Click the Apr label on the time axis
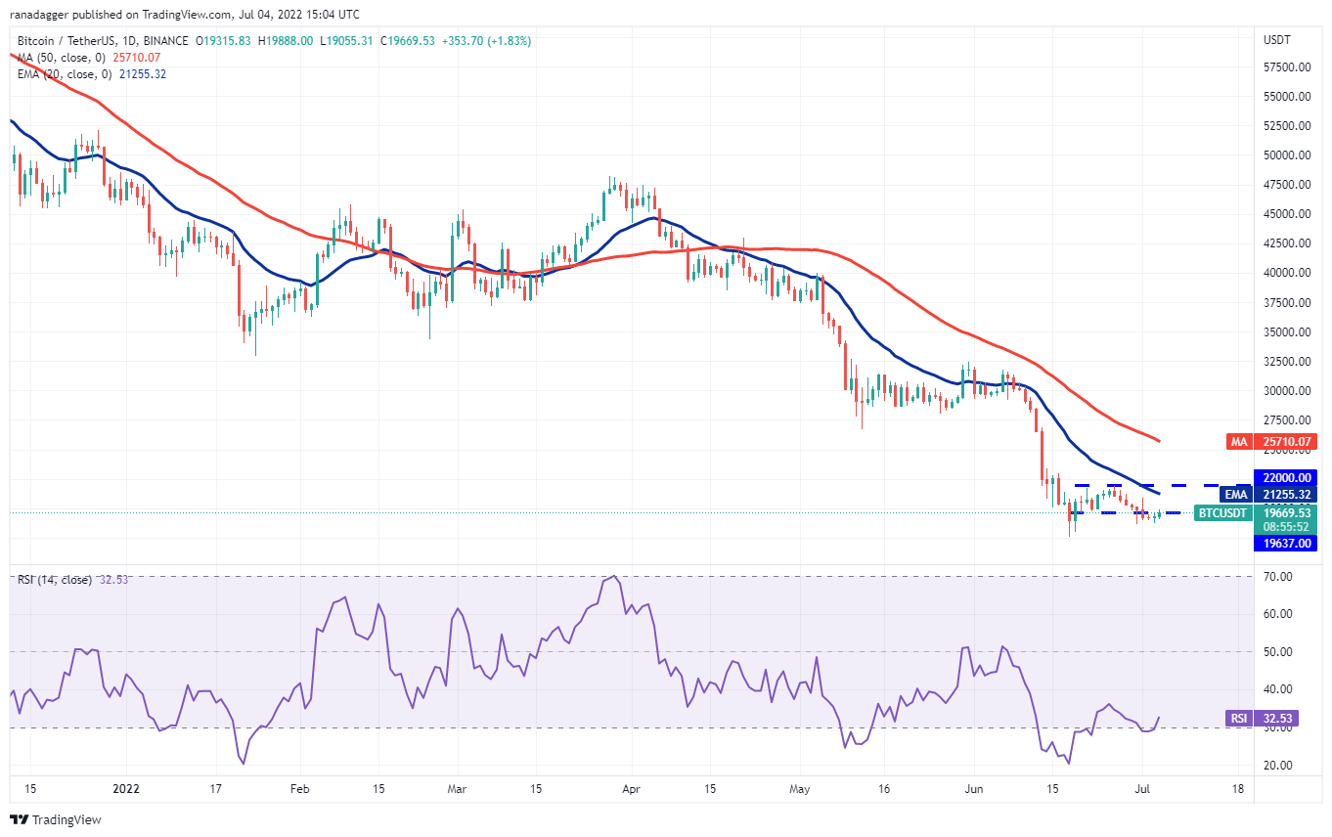 click(x=631, y=788)
